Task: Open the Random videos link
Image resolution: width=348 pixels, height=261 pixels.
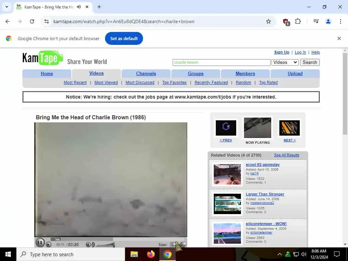Action: [x=243, y=83]
